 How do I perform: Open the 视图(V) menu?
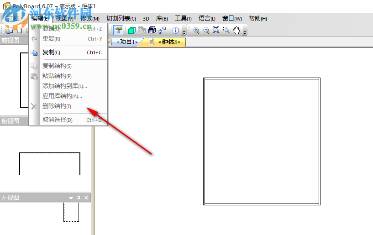[x=64, y=19]
